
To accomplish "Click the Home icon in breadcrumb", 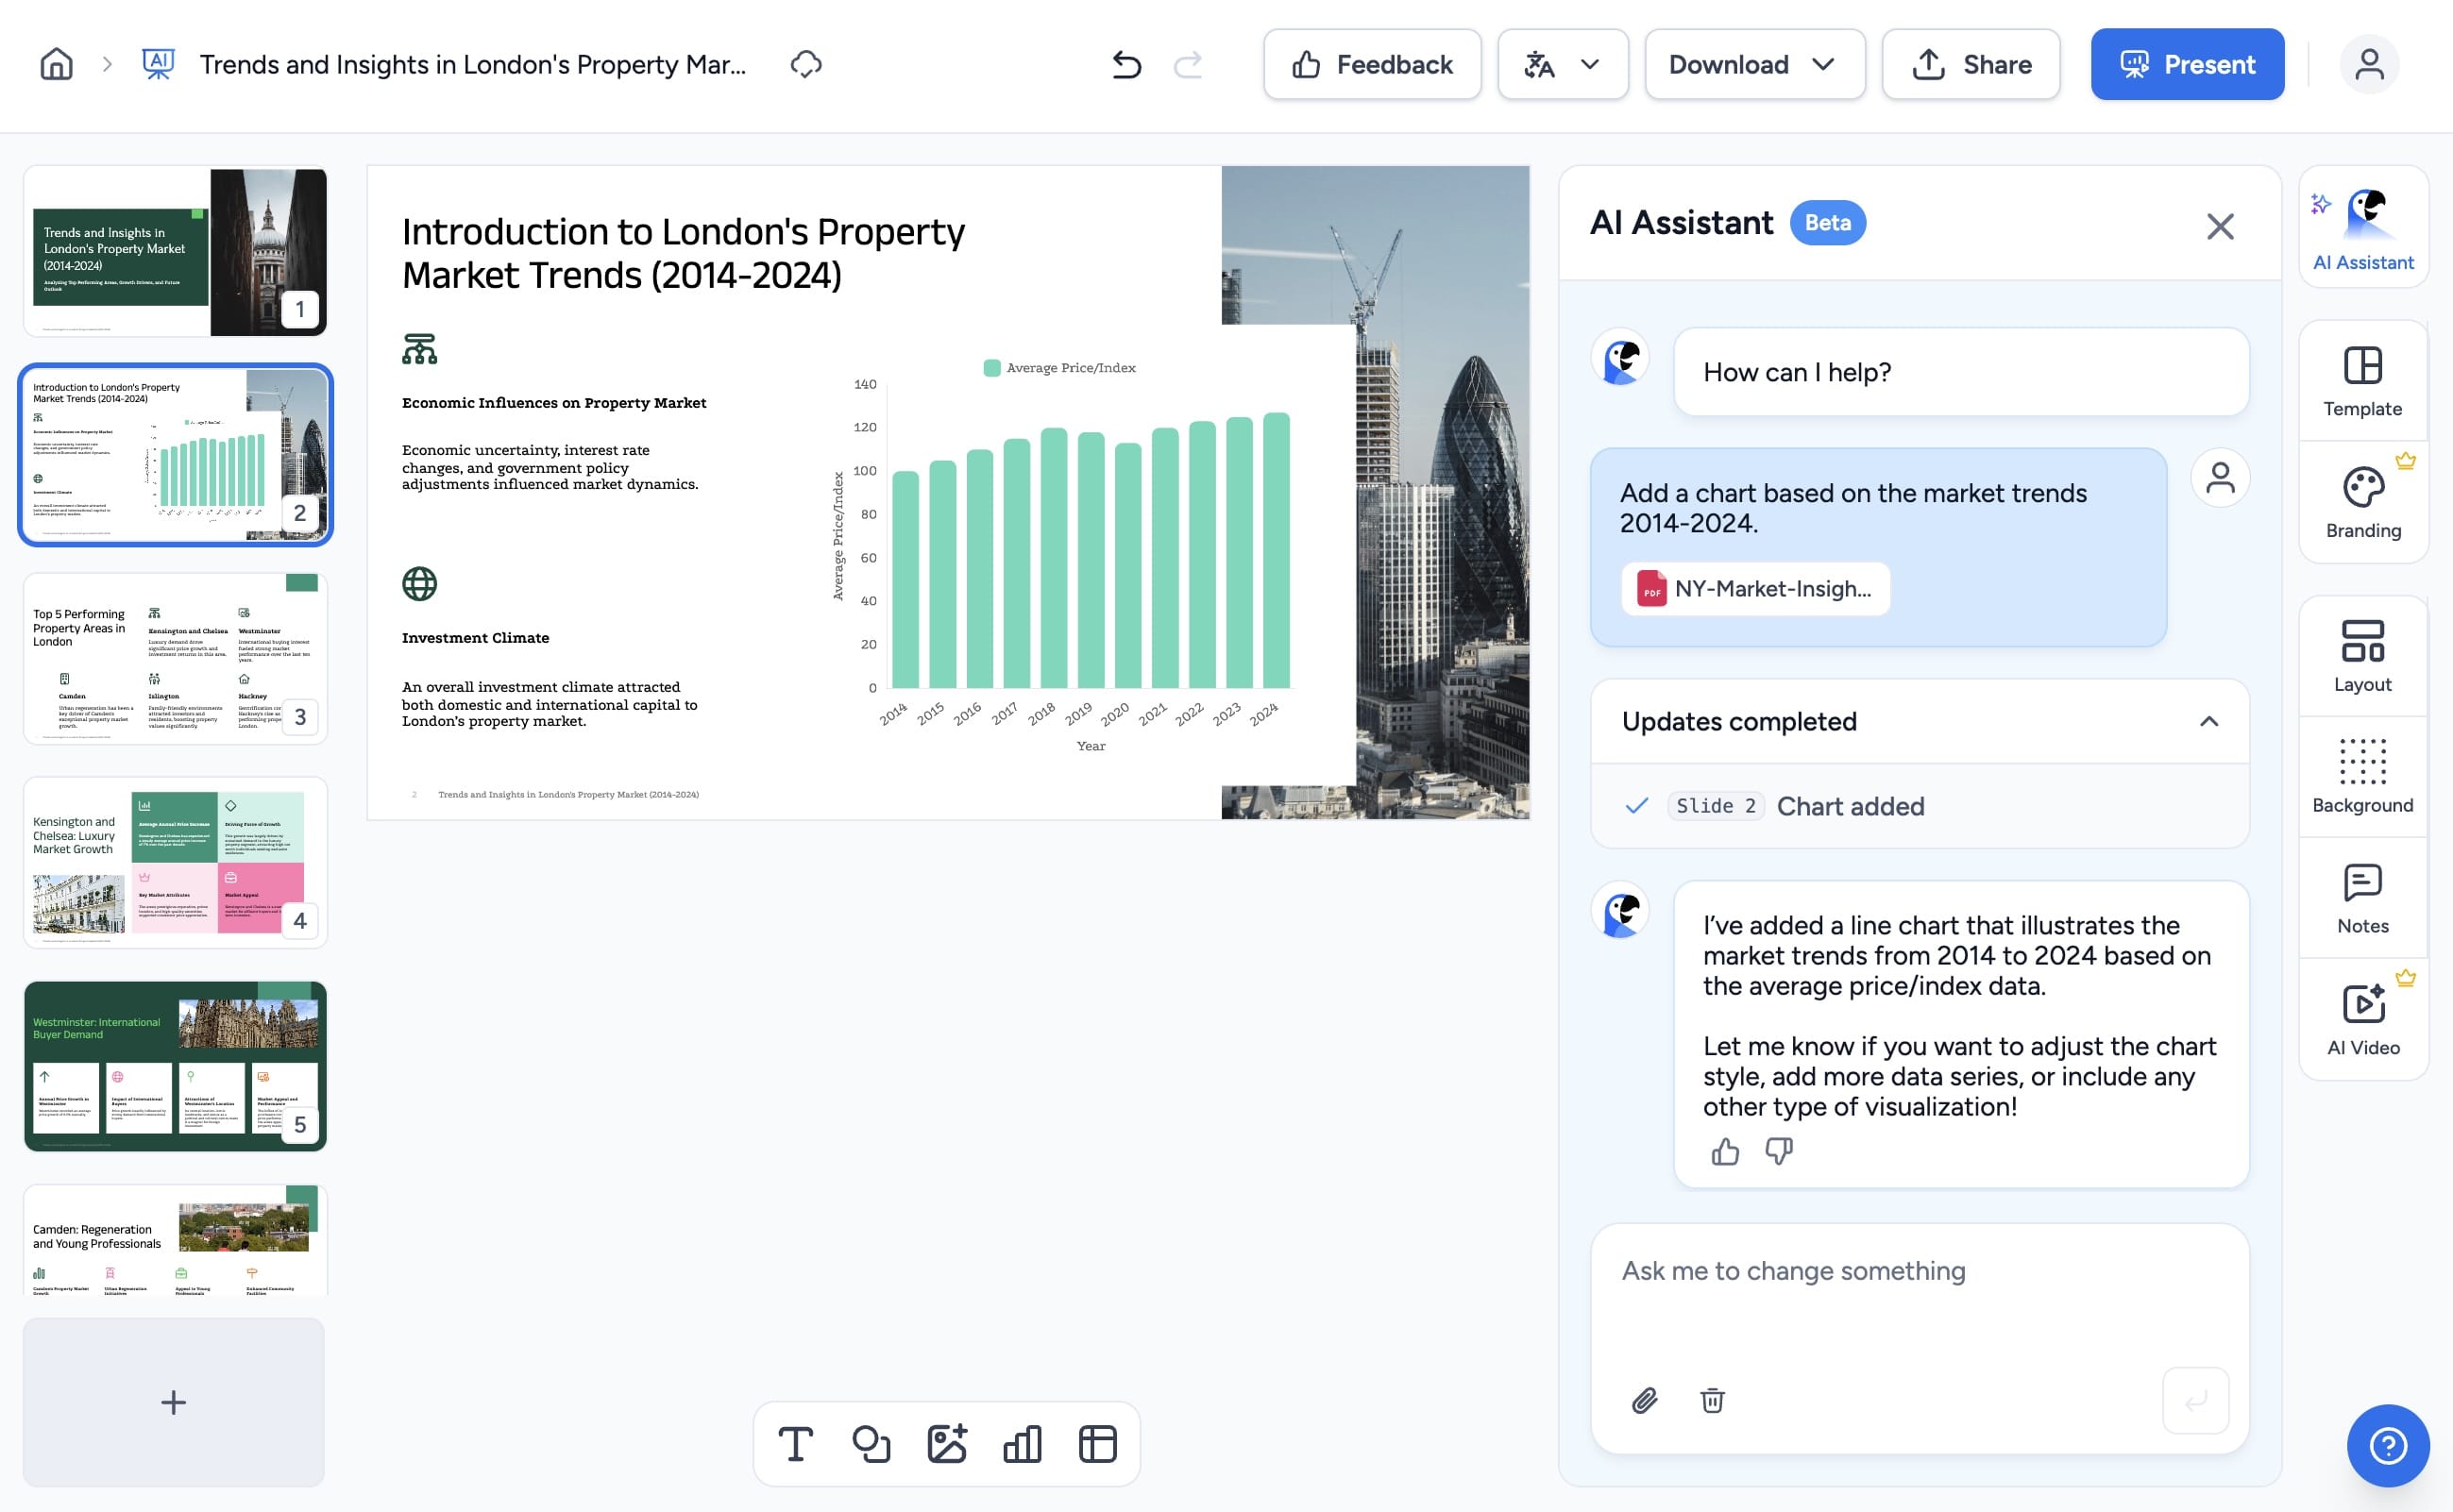I will tap(56, 64).
